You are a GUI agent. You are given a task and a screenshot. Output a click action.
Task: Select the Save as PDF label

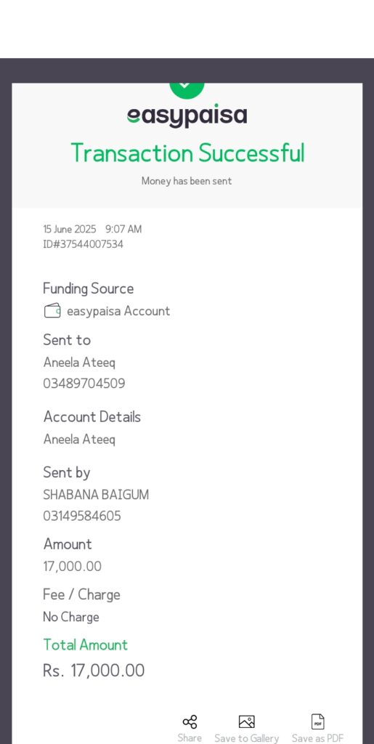click(x=317, y=738)
